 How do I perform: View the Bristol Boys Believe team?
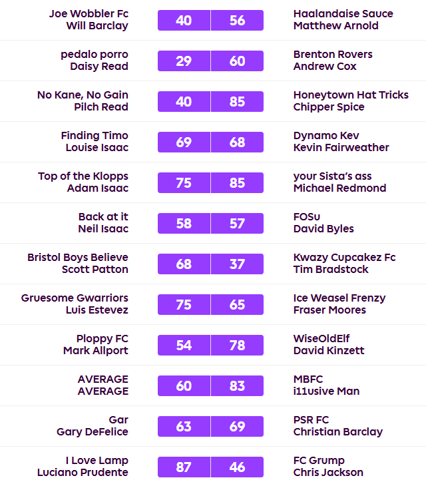[78, 258]
